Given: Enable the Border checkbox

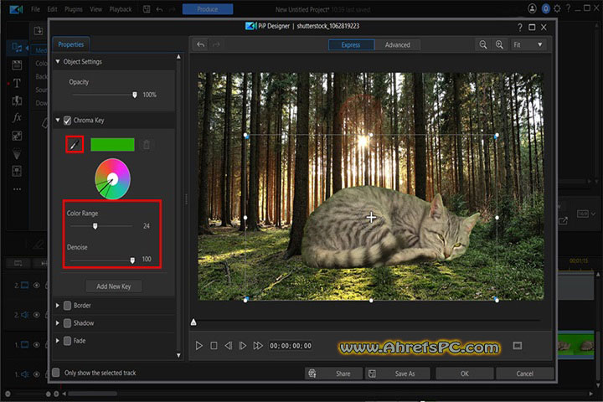Looking at the screenshot, I should [67, 306].
